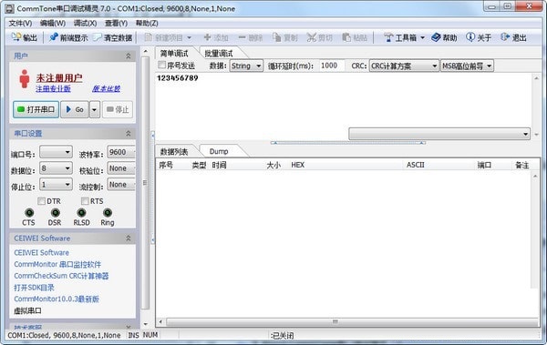Open the Go button dropdown arrow

coord(95,110)
